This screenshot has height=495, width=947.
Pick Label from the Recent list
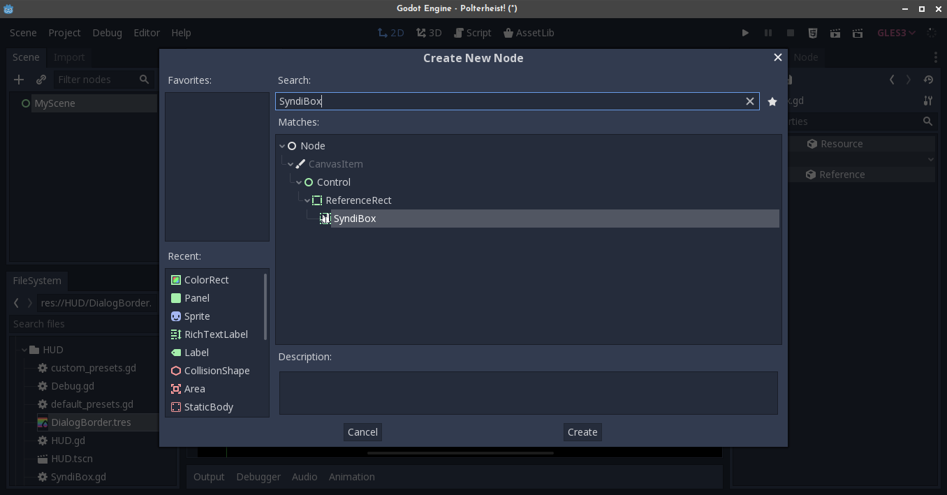point(196,353)
